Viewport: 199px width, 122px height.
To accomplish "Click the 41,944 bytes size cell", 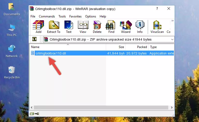I will (116, 53).
